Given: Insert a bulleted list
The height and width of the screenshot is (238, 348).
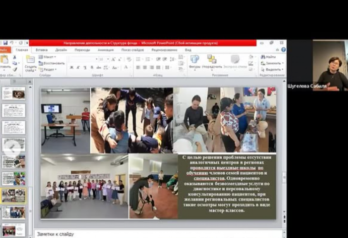Looking at the screenshot, I should pos(139,59).
